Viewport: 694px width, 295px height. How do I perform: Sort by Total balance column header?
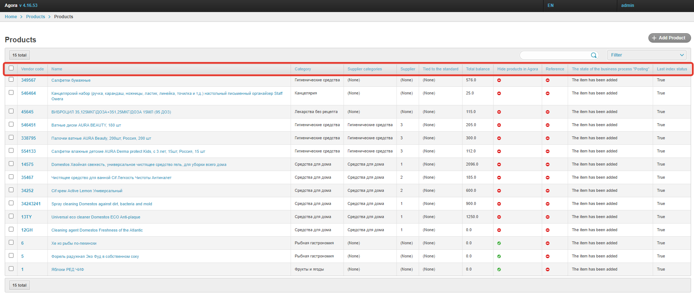(478, 69)
